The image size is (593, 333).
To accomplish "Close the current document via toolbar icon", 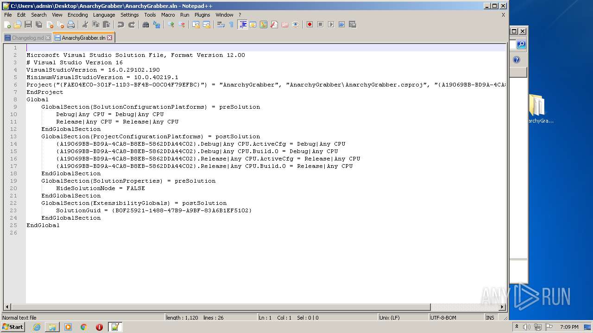I will point(50,25).
